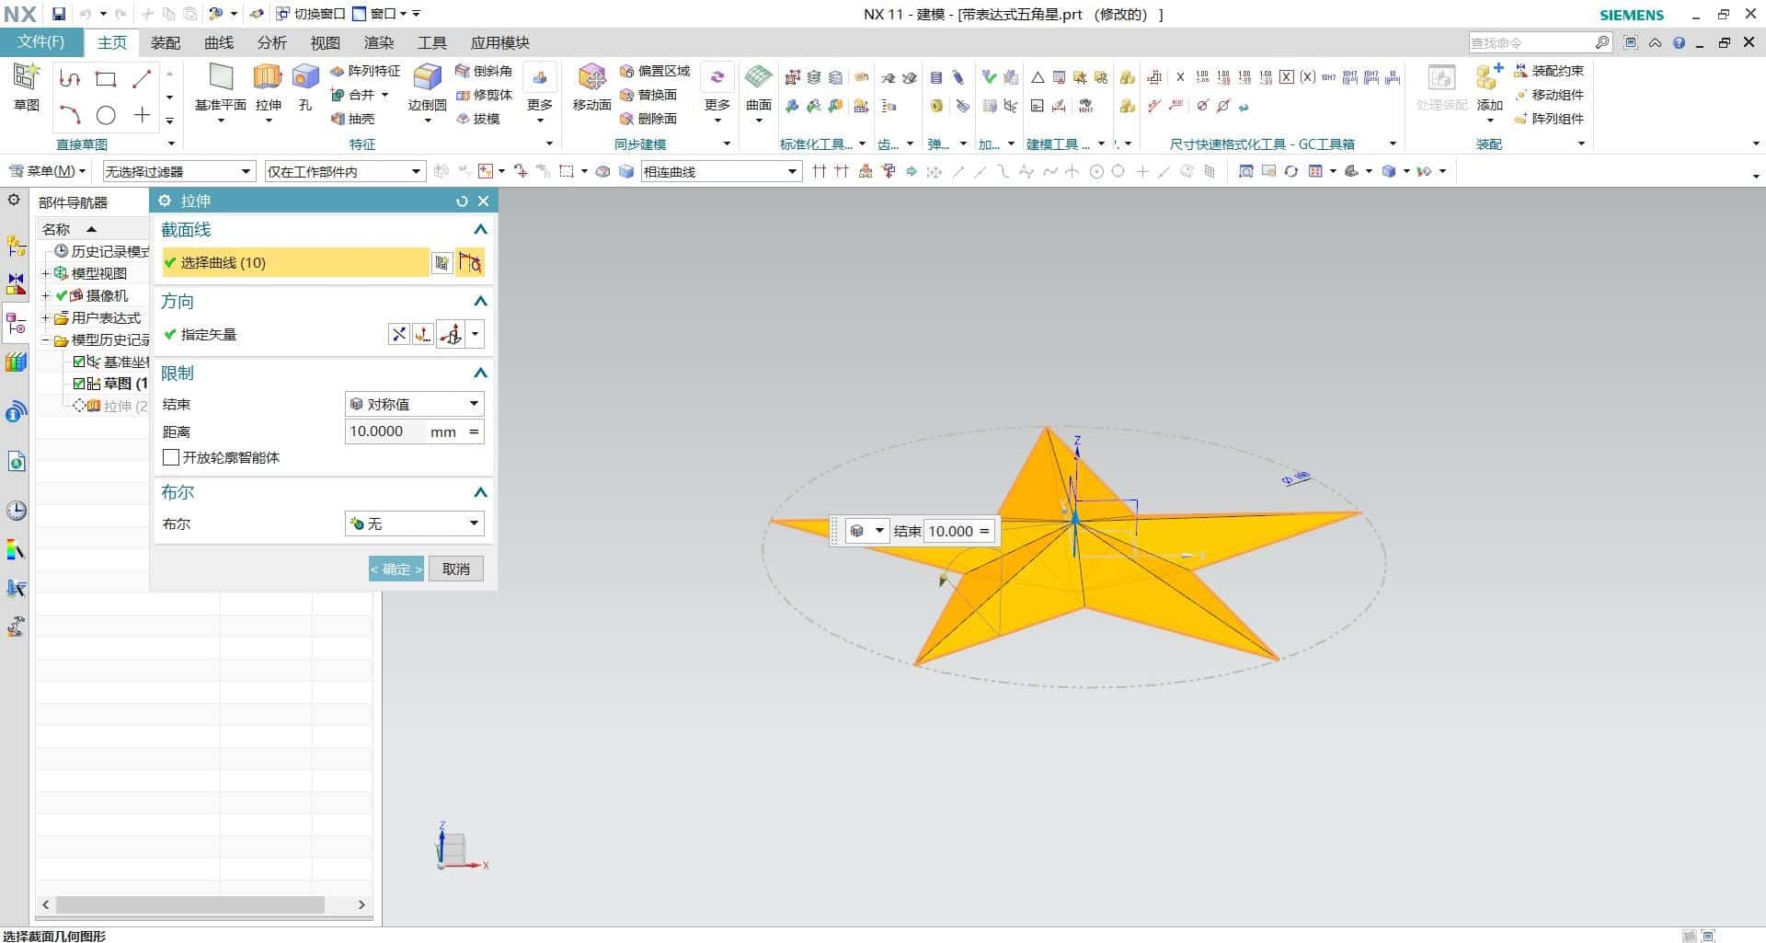Screen dimensions: 1766x943
Task: Select the Hole (孔) tool
Action: click(305, 87)
